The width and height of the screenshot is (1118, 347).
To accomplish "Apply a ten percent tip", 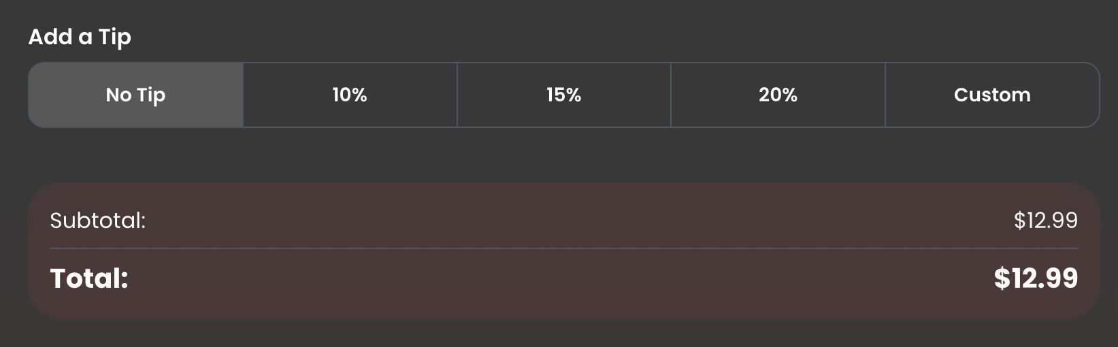I will coord(350,95).
